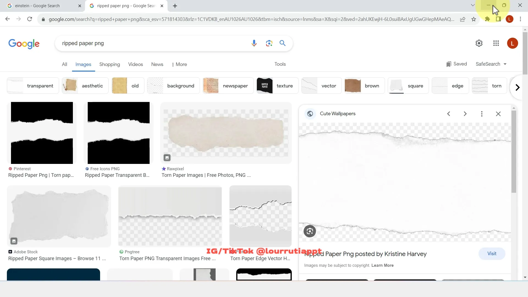This screenshot has height=297, width=528.
Task: Open the Free Icons PNG ripped paper thumbnail
Action: pos(119,133)
